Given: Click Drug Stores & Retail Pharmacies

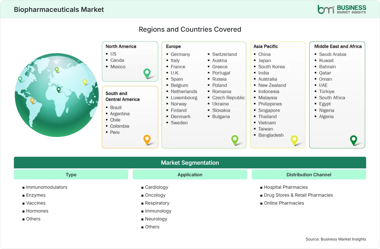Looking at the screenshot, I should [x=298, y=195].
